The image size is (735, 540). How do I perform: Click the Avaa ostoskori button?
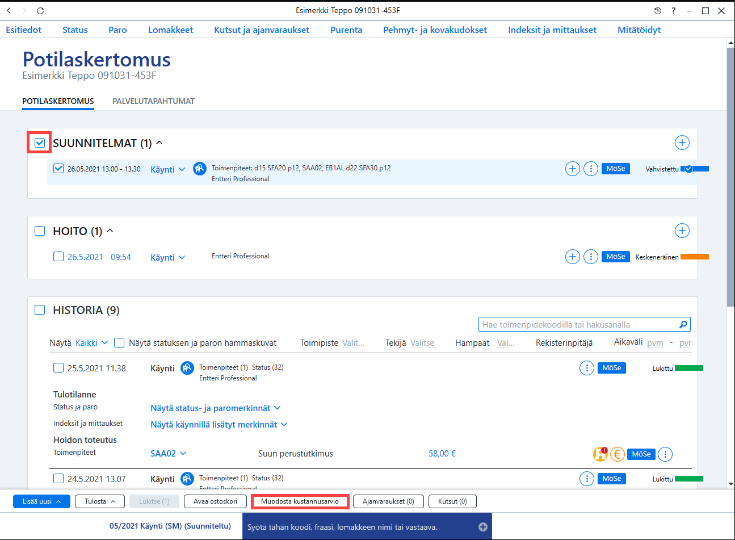[215, 501]
